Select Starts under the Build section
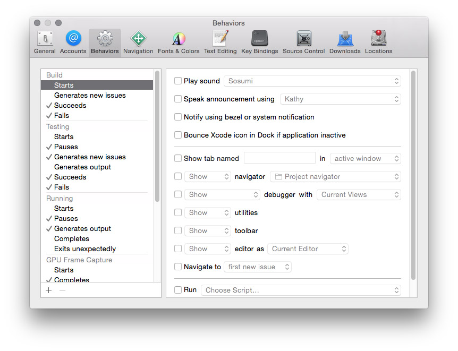The image size is (458, 351). point(97,85)
